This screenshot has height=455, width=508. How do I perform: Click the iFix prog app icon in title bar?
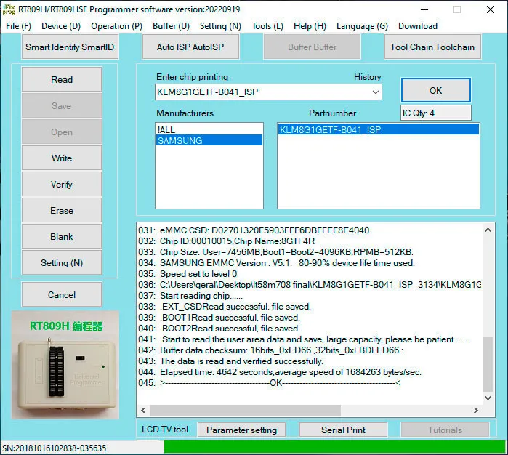[x=9, y=9]
